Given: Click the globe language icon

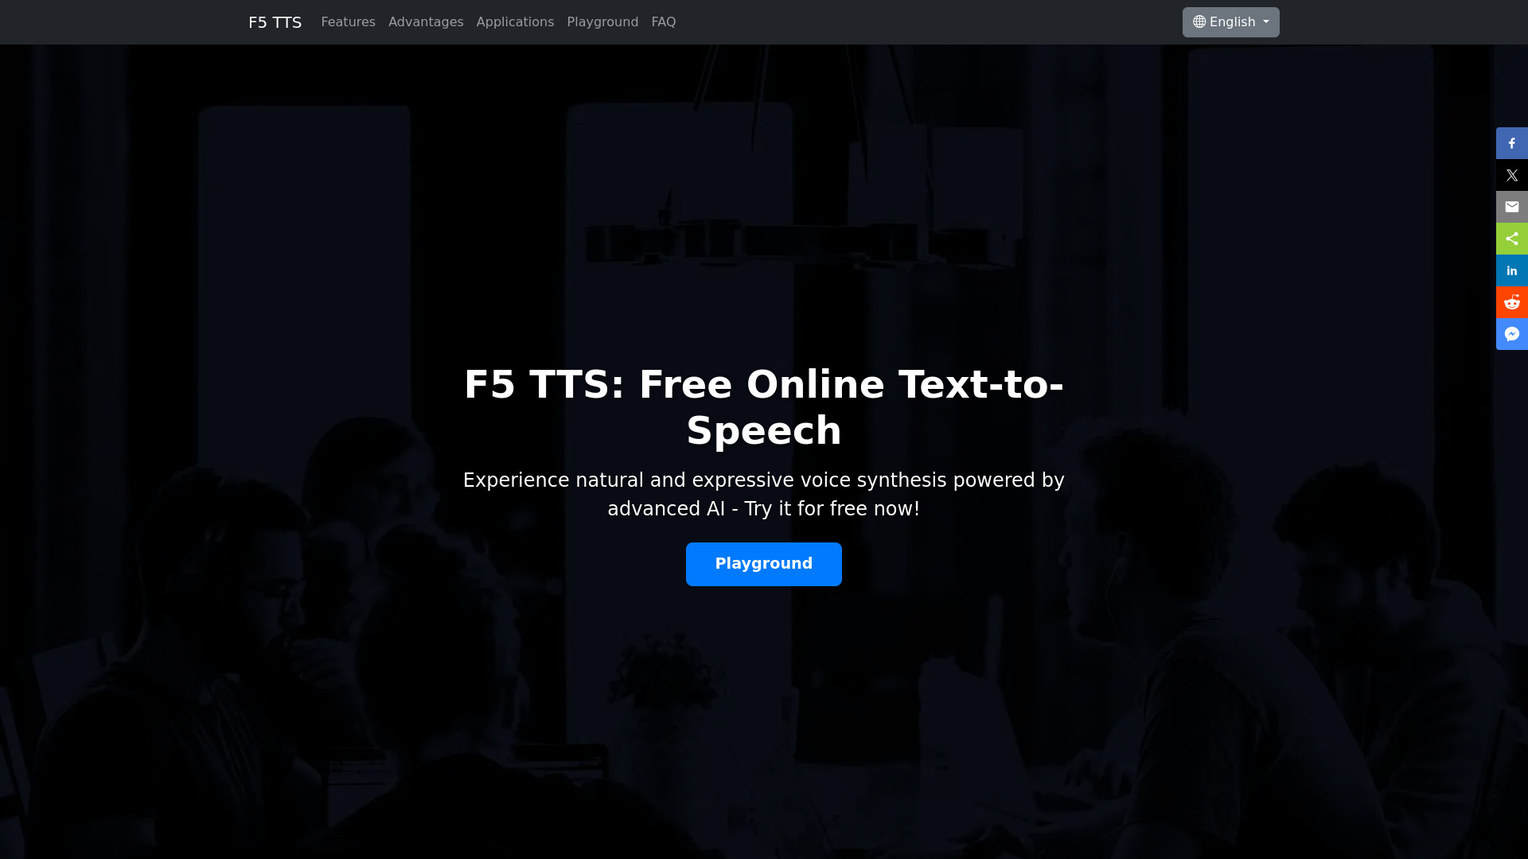Looking at the screenshot, I should pyautogui.click(x=1199, y=22).
